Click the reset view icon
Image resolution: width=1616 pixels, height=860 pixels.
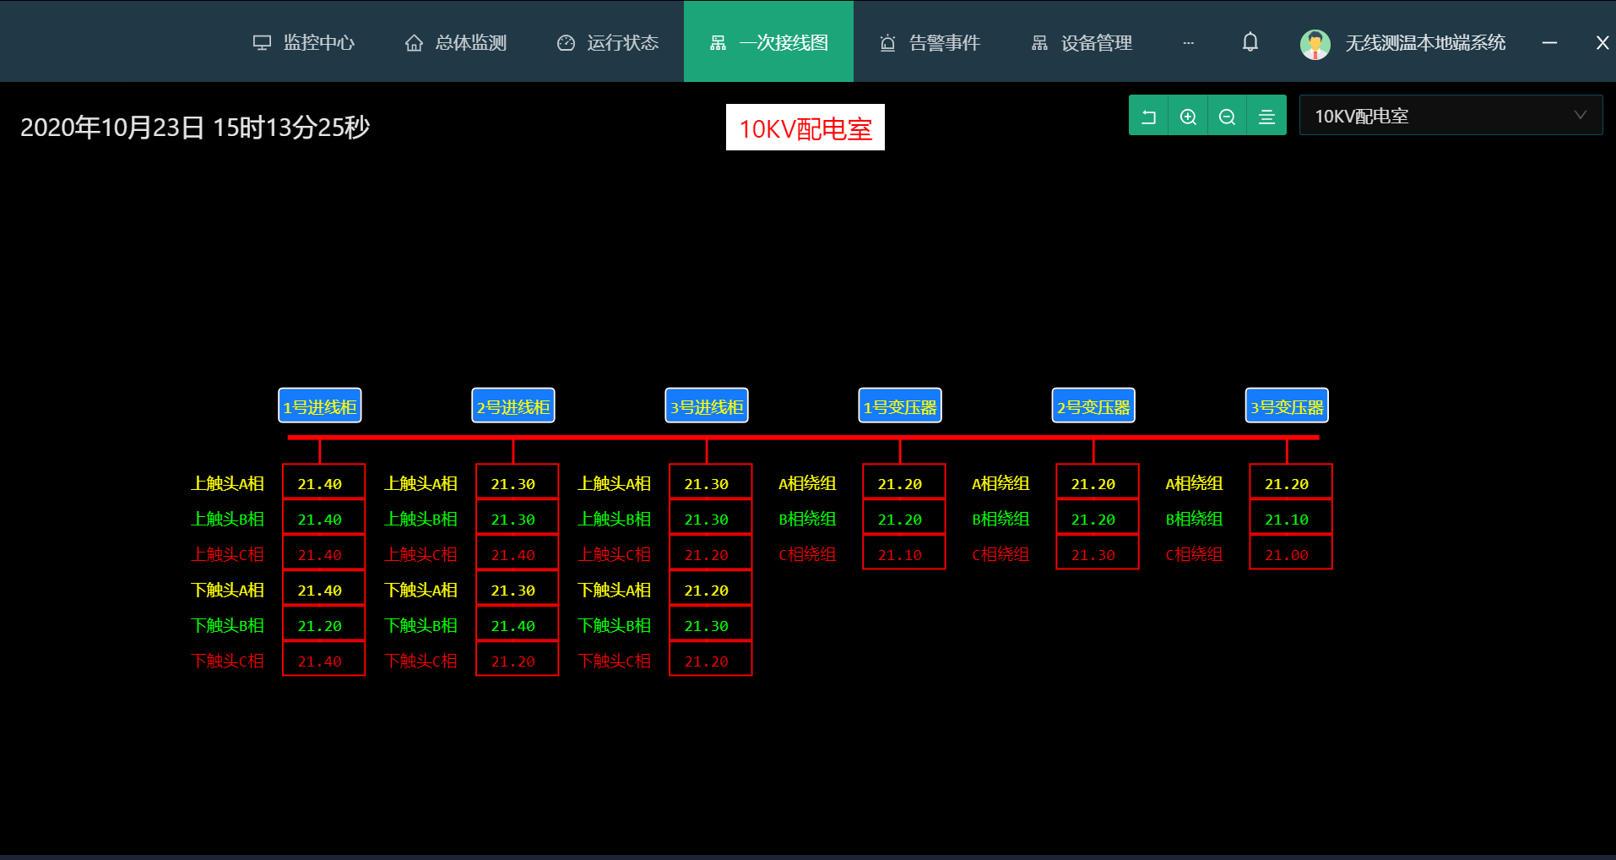(1148, 115)
